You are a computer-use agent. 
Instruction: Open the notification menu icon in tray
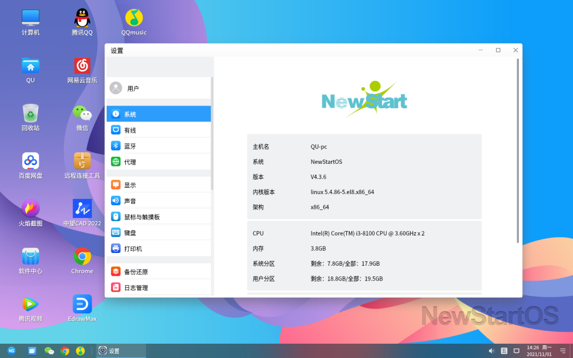click(563, 351)
